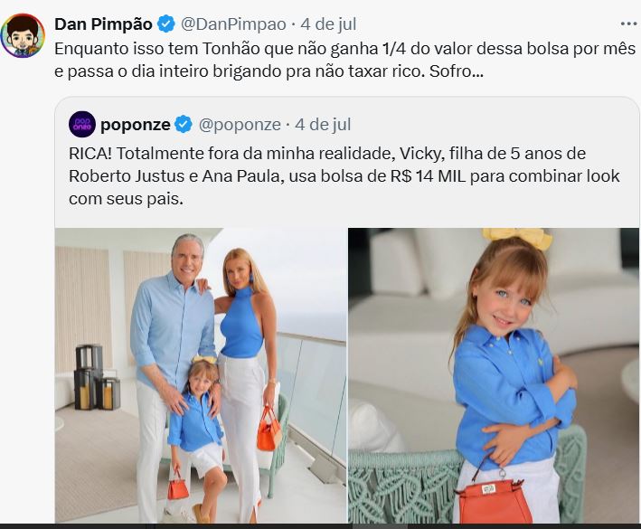Click Dan Pimpão's profile avatar
The height and width of the screenshot is (529, 641).
point(24,34)
